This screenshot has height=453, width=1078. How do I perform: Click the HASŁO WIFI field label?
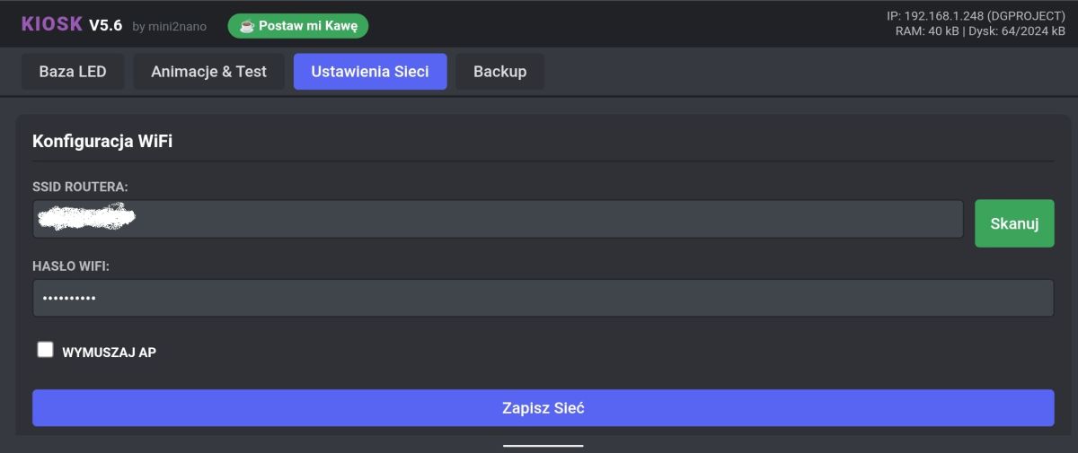(76, 266)
